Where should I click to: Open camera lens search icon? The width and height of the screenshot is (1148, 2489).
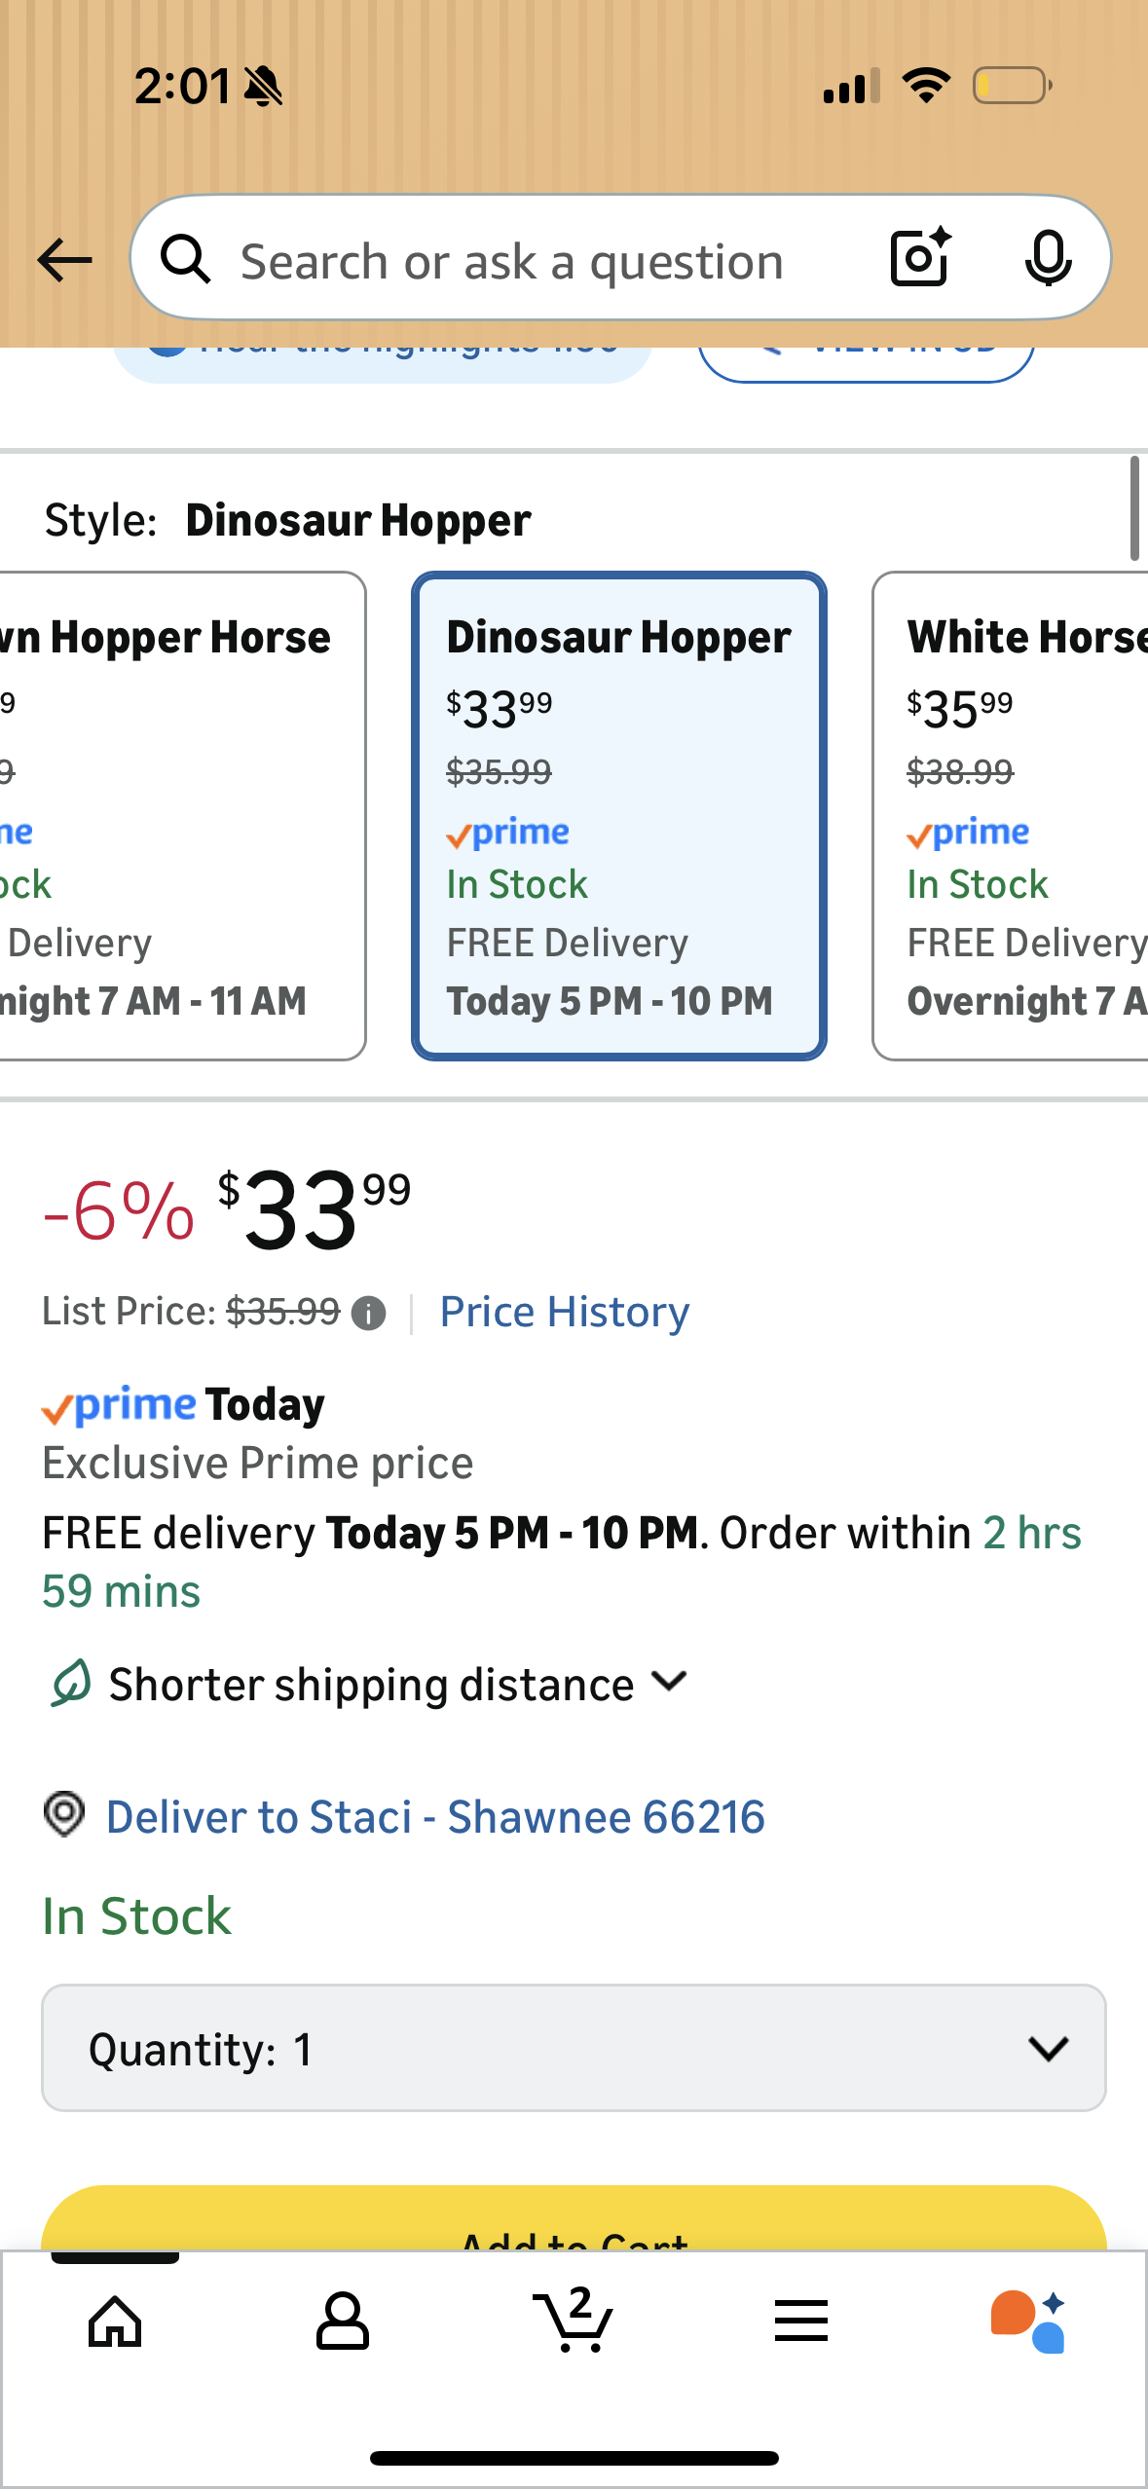[919, 259]
